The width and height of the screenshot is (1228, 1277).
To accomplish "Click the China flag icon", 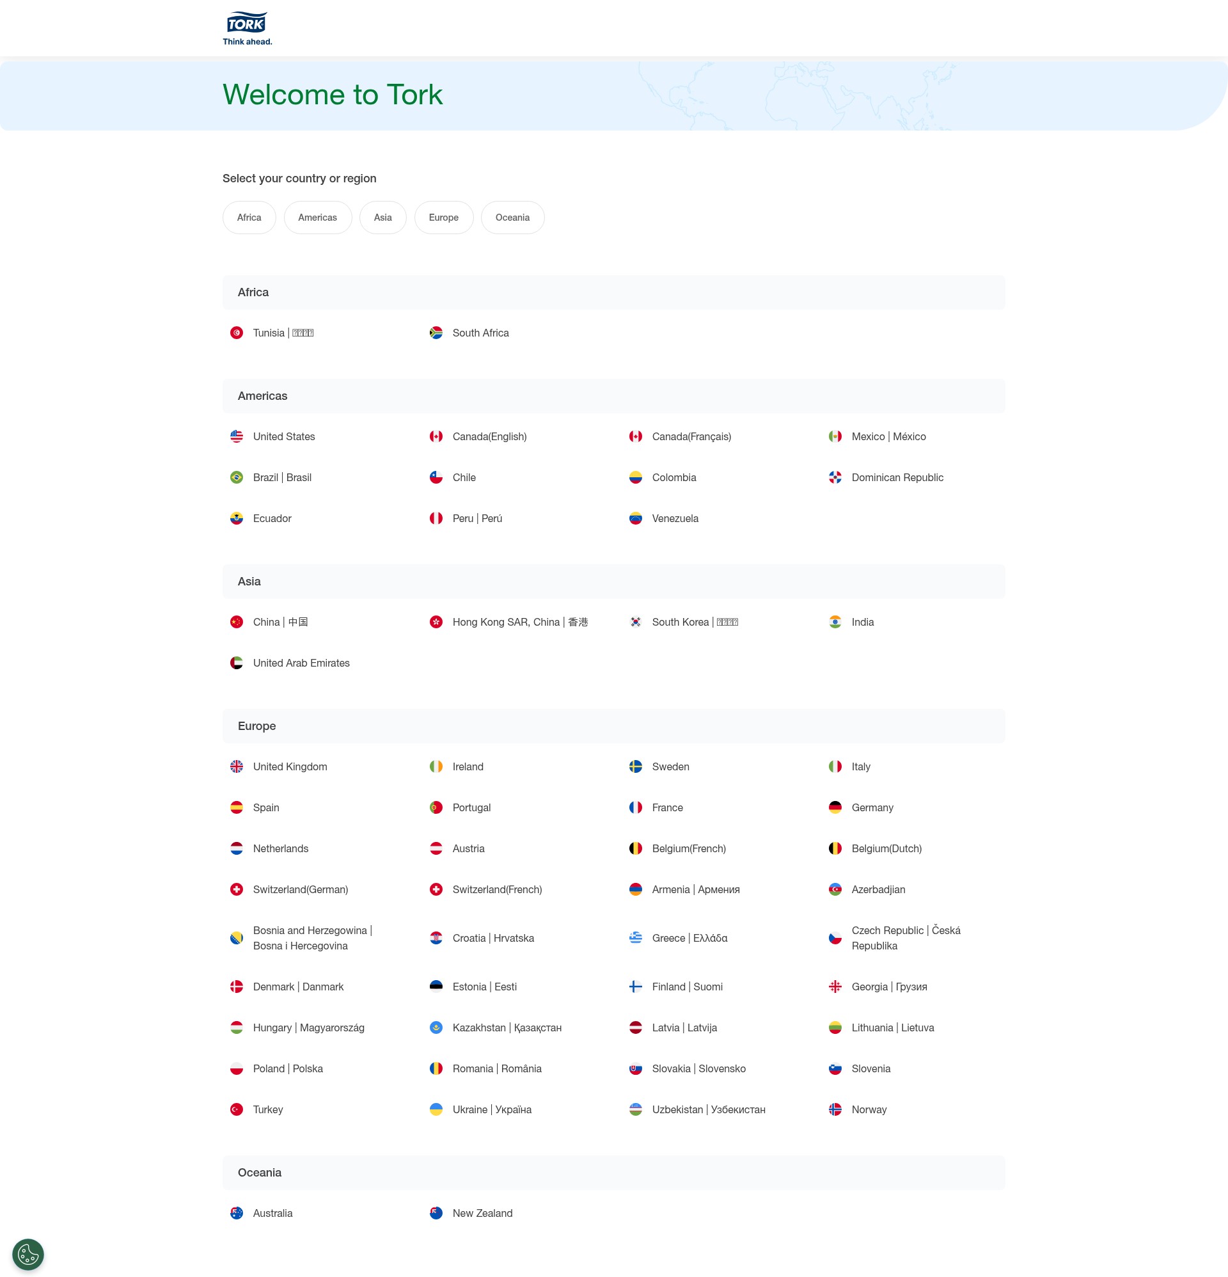I will (x=237, y=623).
